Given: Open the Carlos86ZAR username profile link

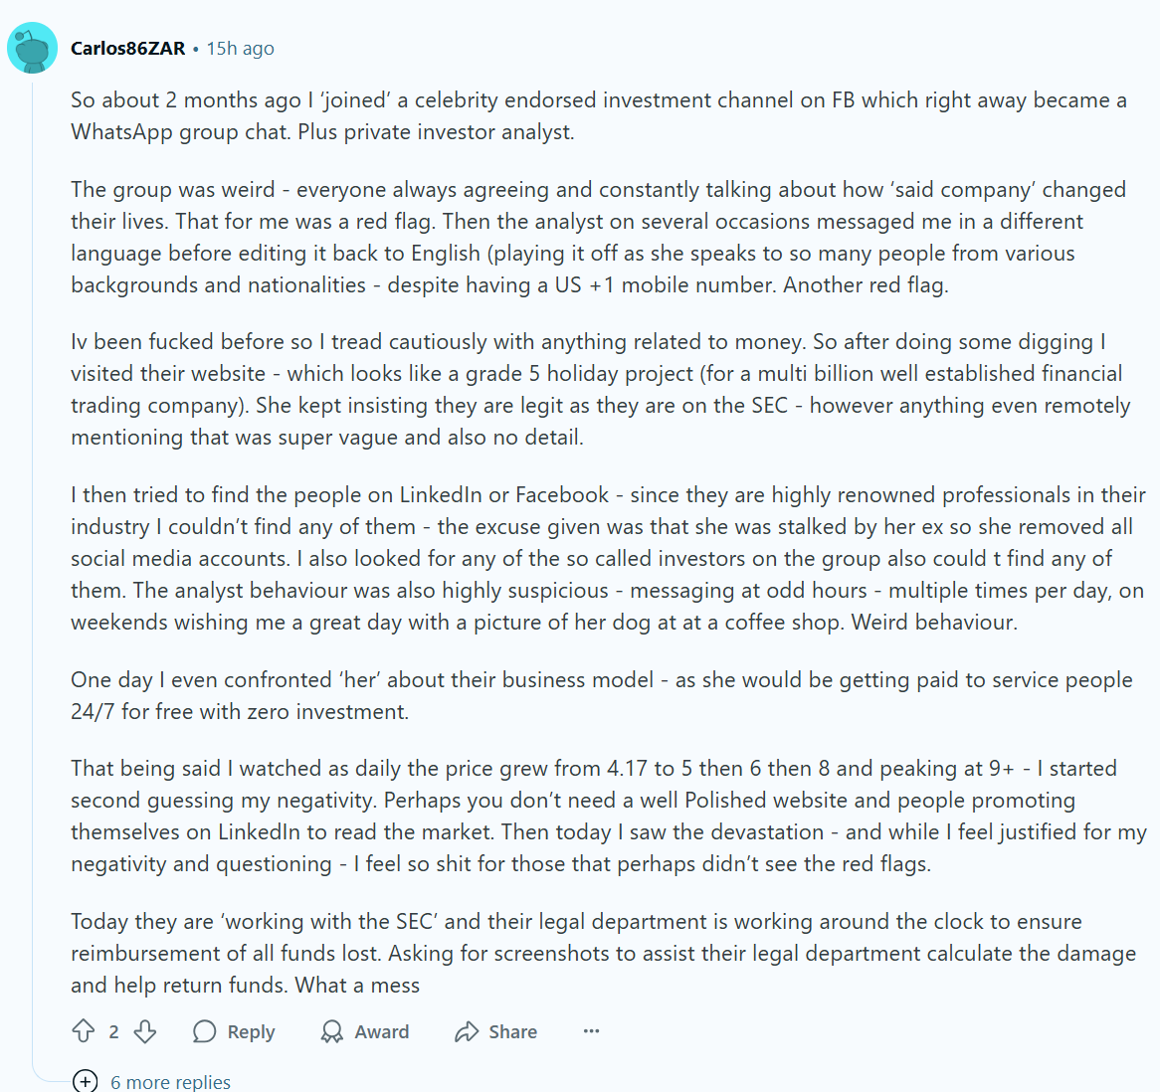Looking at the screenshot, I should pyautogui.click(x=127, y=48).
